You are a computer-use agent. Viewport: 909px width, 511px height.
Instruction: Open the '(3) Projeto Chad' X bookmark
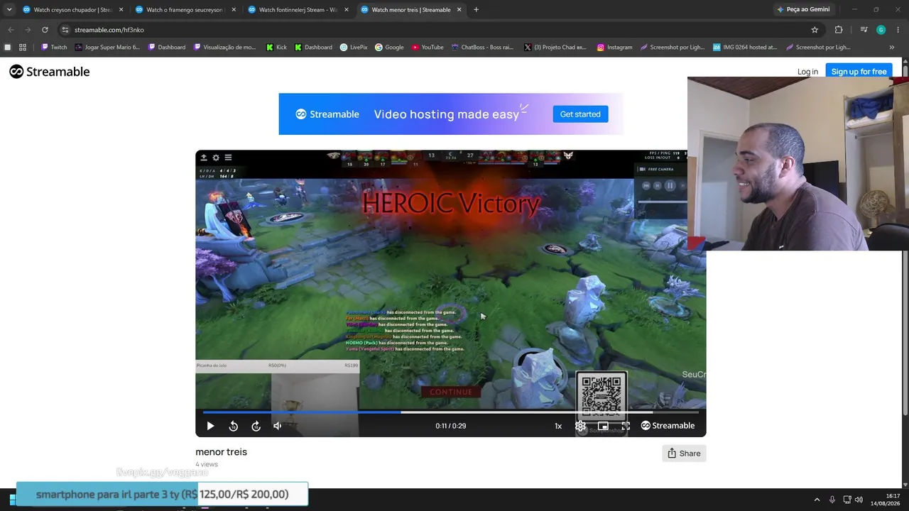[555, 48]
